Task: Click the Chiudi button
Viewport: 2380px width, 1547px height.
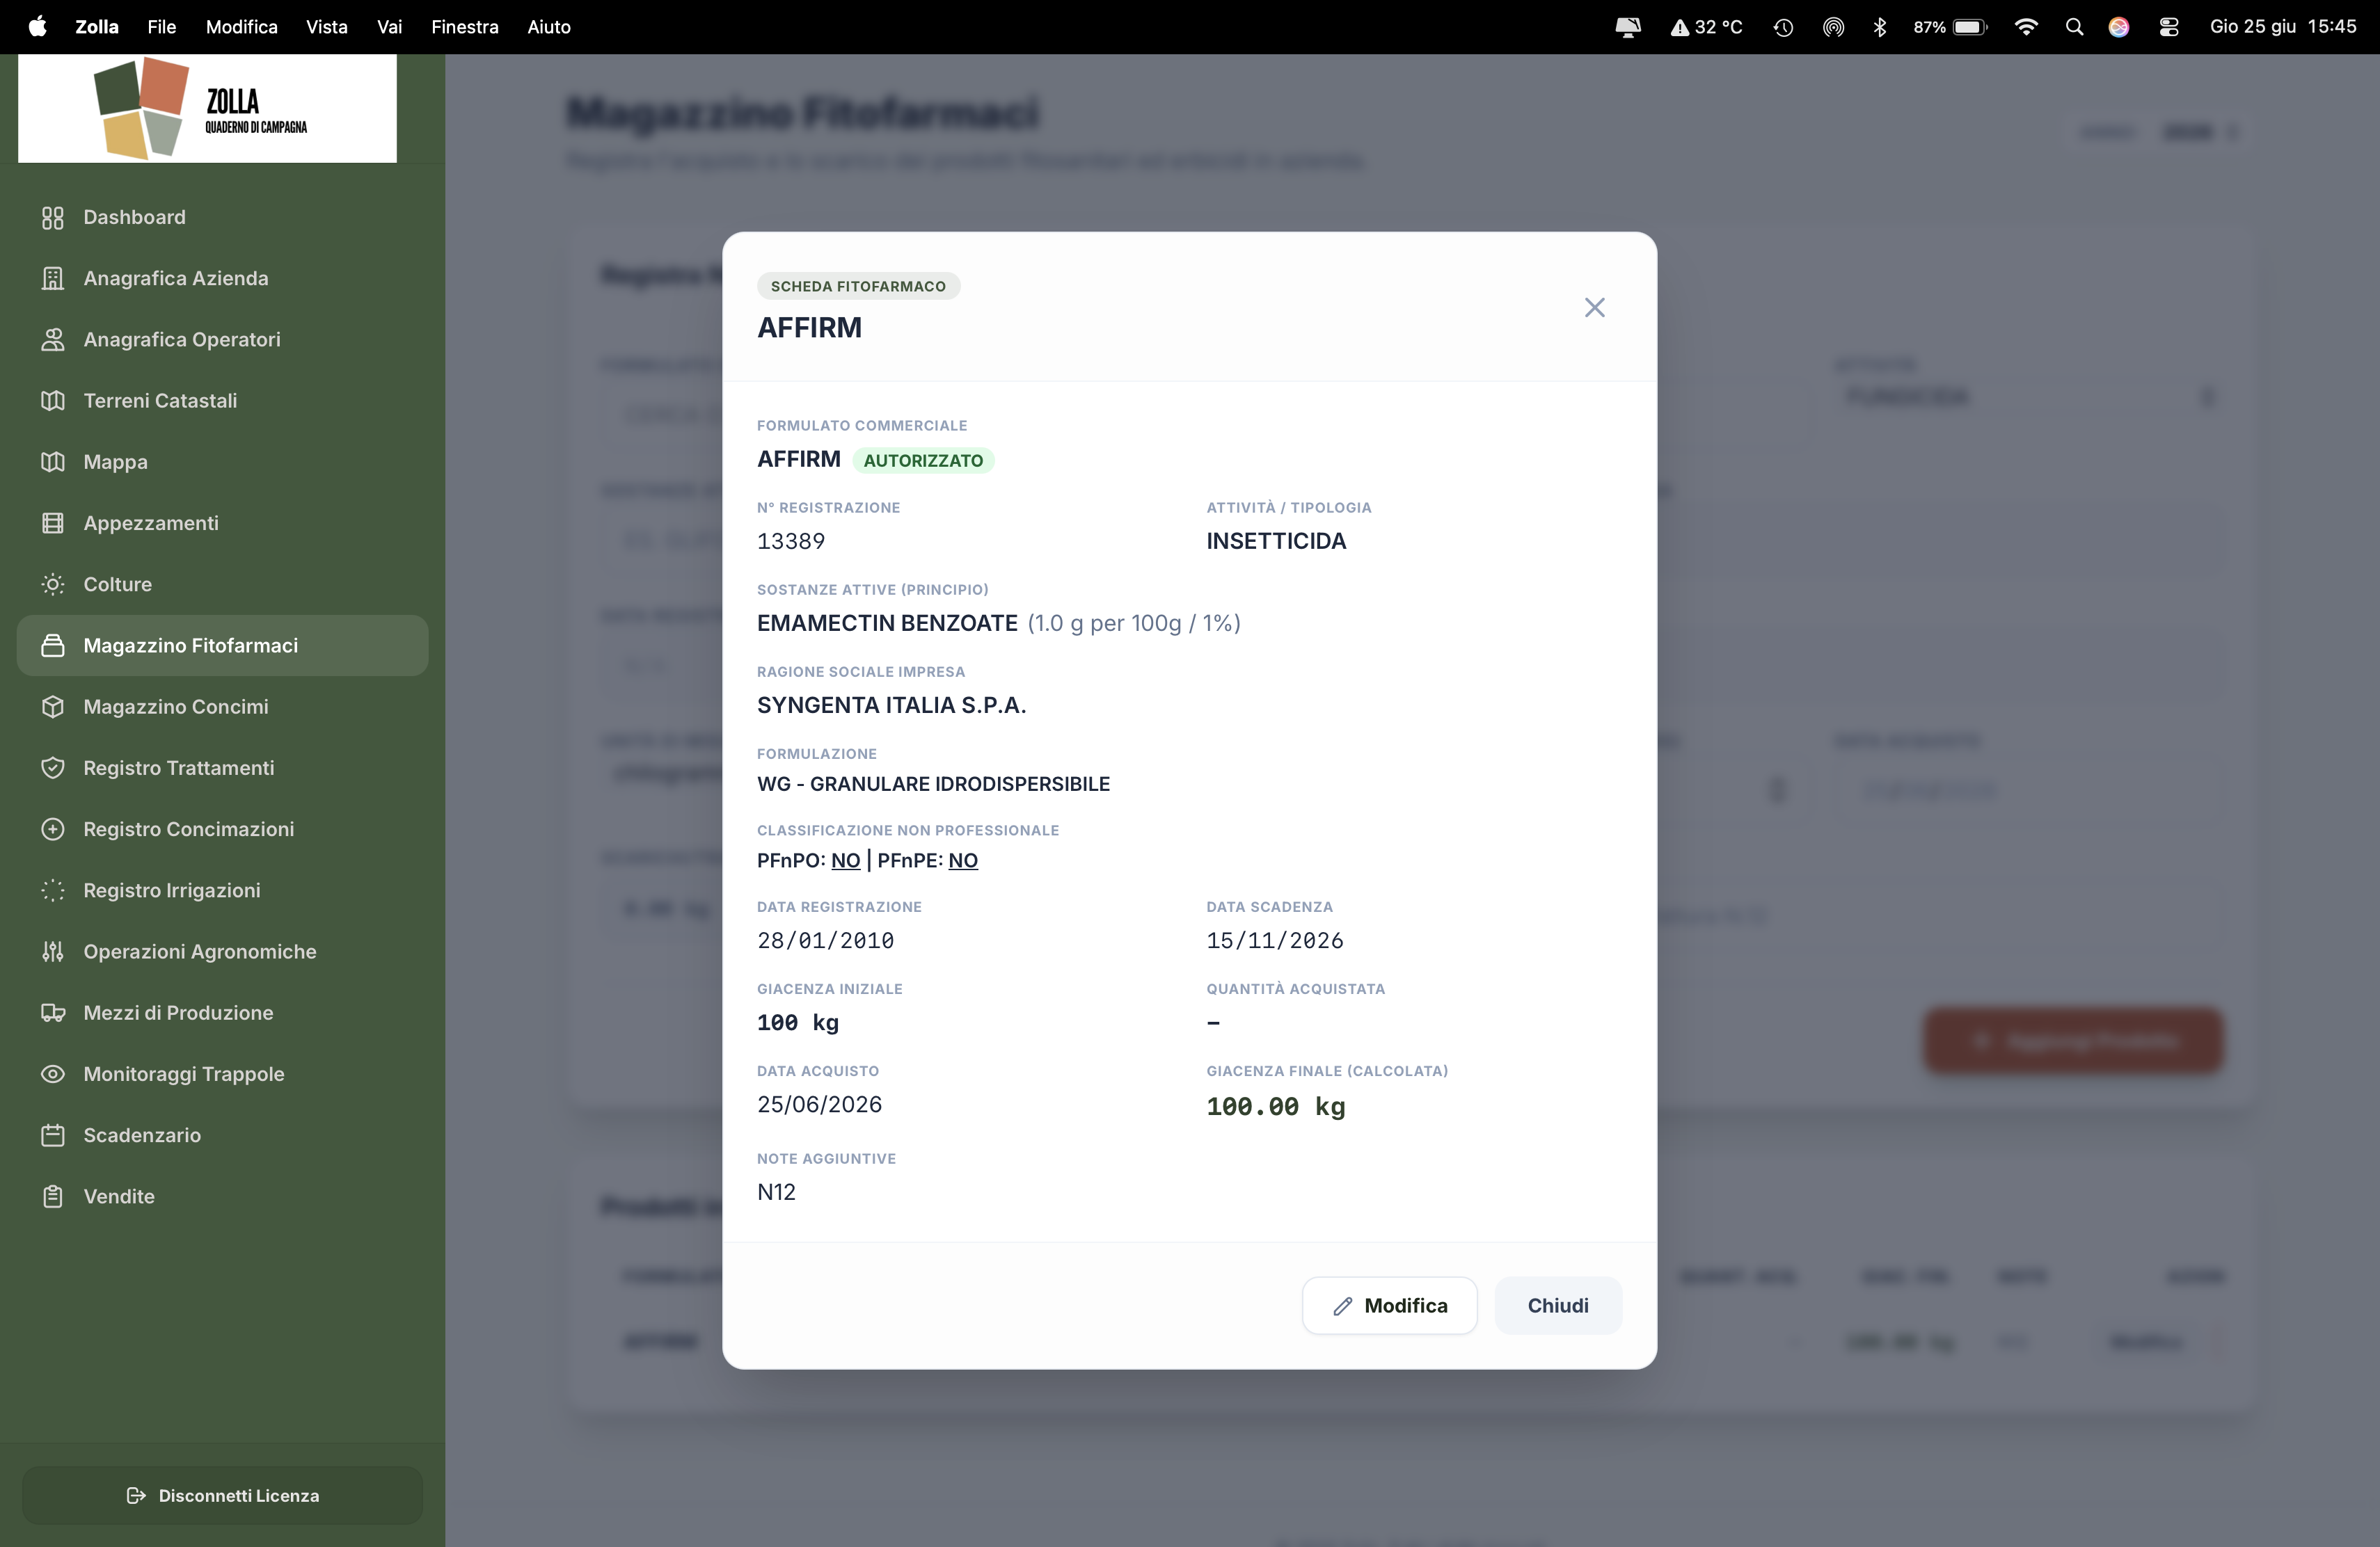Action: (1558, 1305)
